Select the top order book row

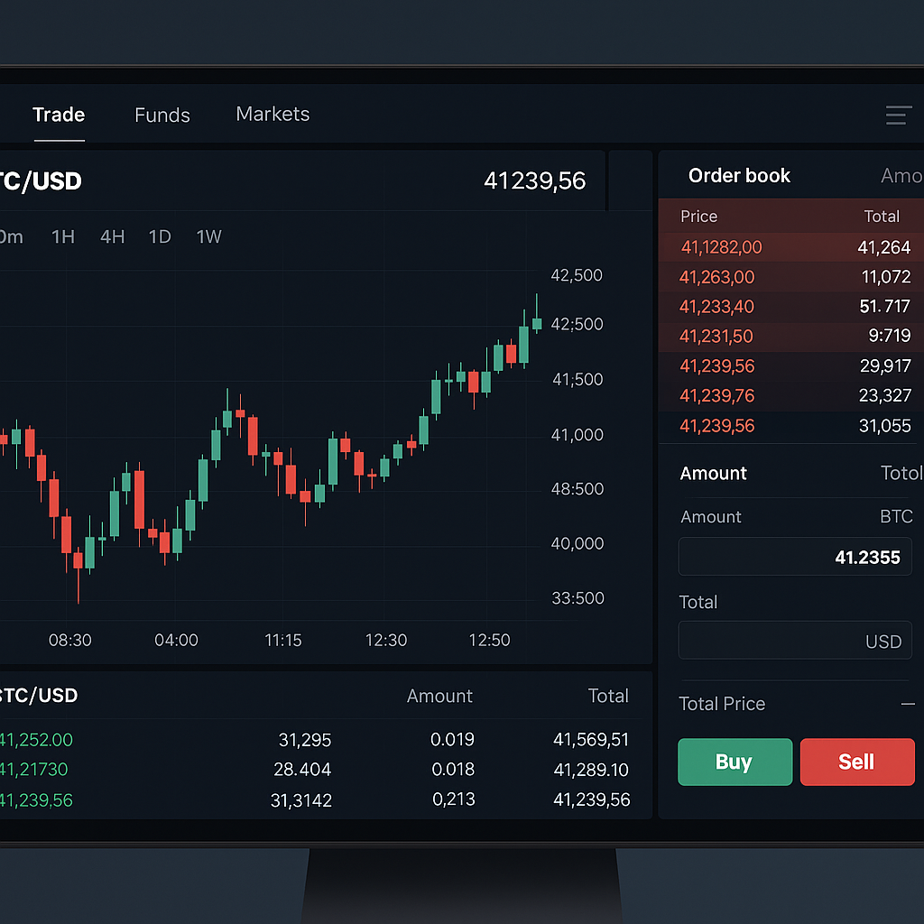(794, 246)
